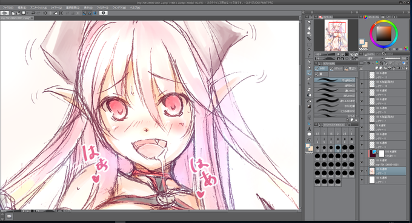Close the img-704124645-0001_2.png document tab
This screenshot has height=223, width=412.
coord(32,18)
